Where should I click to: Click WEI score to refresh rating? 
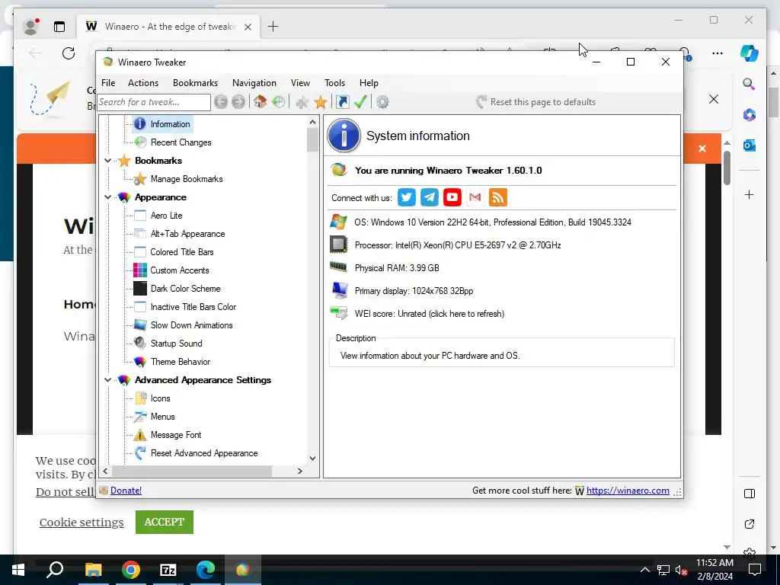pyautogui.click(x=430, y=314)
